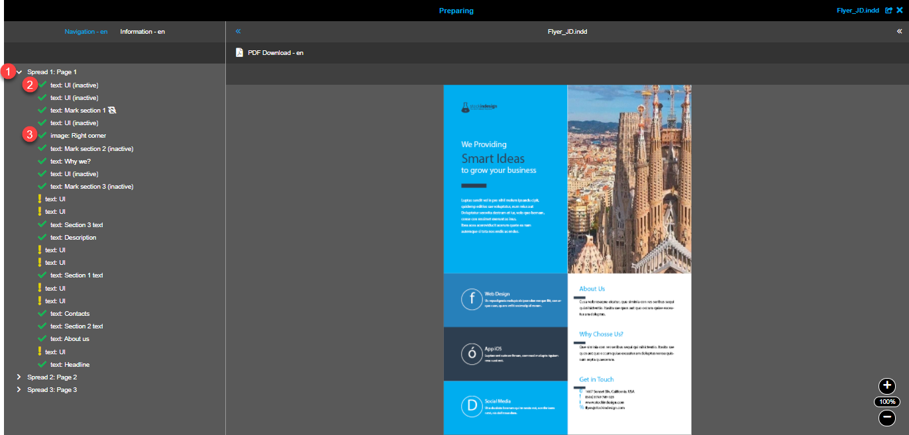The height and width of the screenshot is (435, 909).
Task: Switch to the Information - en tab
Action: pos(142,31)
